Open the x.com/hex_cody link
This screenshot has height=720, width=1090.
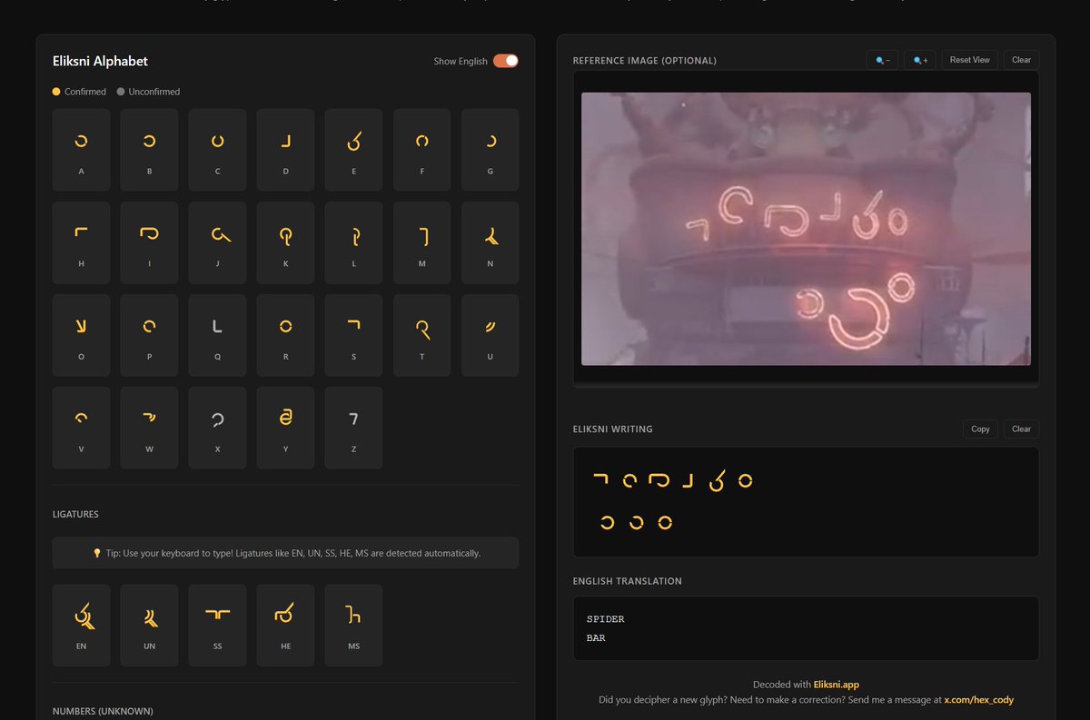pos(978,700)
